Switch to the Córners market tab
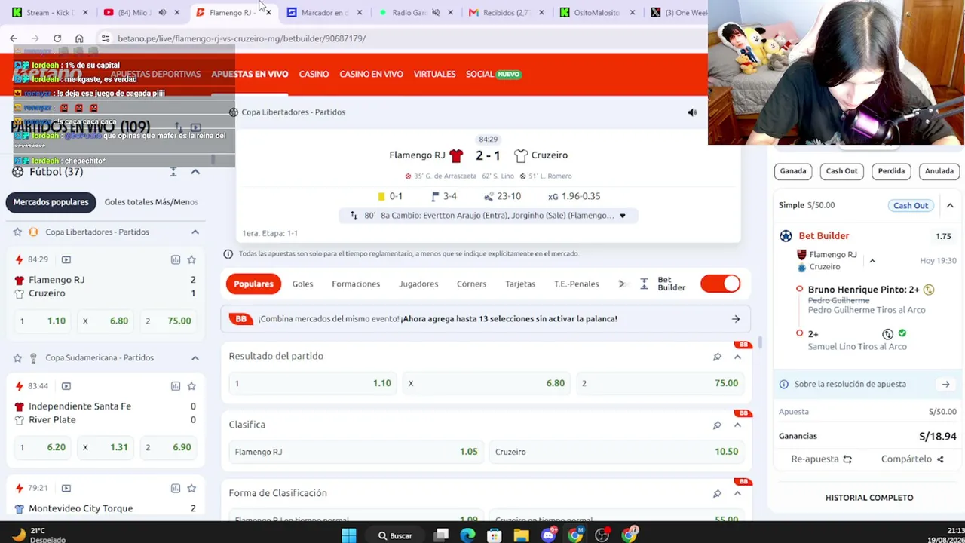Screen dimensions: 965x543 (x=471, y=284)
